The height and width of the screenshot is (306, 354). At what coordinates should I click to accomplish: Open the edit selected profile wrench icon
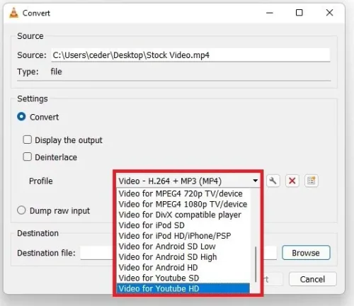pyautogui.click(x=273, y=181)
